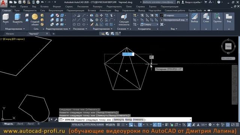Click the new drawing tab plus button
This screenshot has height=135, width=240.
pos(53,34)
